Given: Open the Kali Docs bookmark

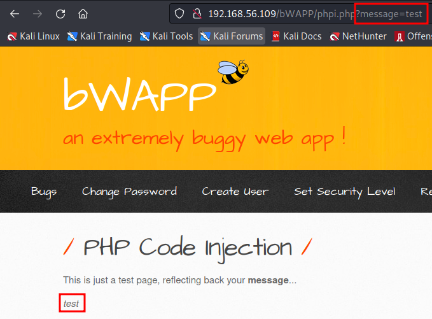Looking at the screenshot, I should click(x=296, y=36).
